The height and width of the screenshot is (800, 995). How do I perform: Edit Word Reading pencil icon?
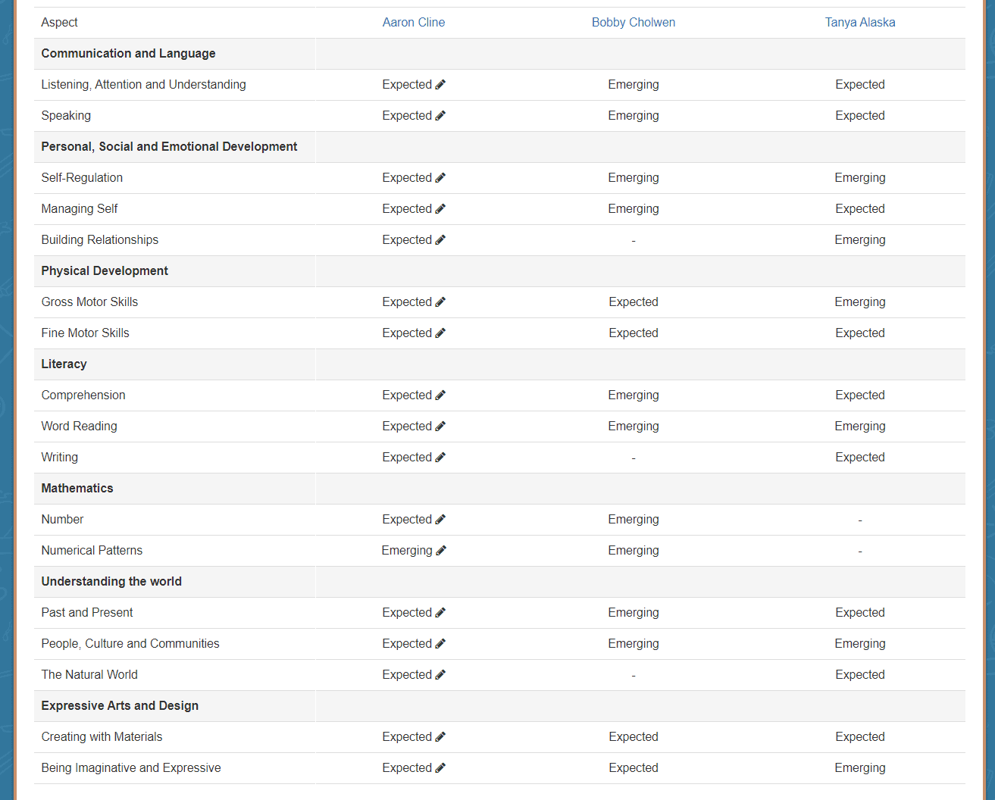[x=440, y=427]
